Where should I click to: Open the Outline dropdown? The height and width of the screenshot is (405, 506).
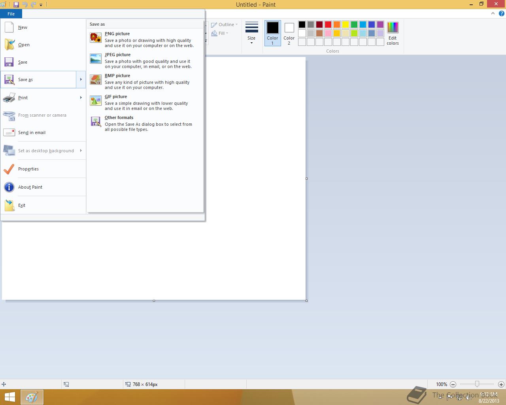click(225, 25)
